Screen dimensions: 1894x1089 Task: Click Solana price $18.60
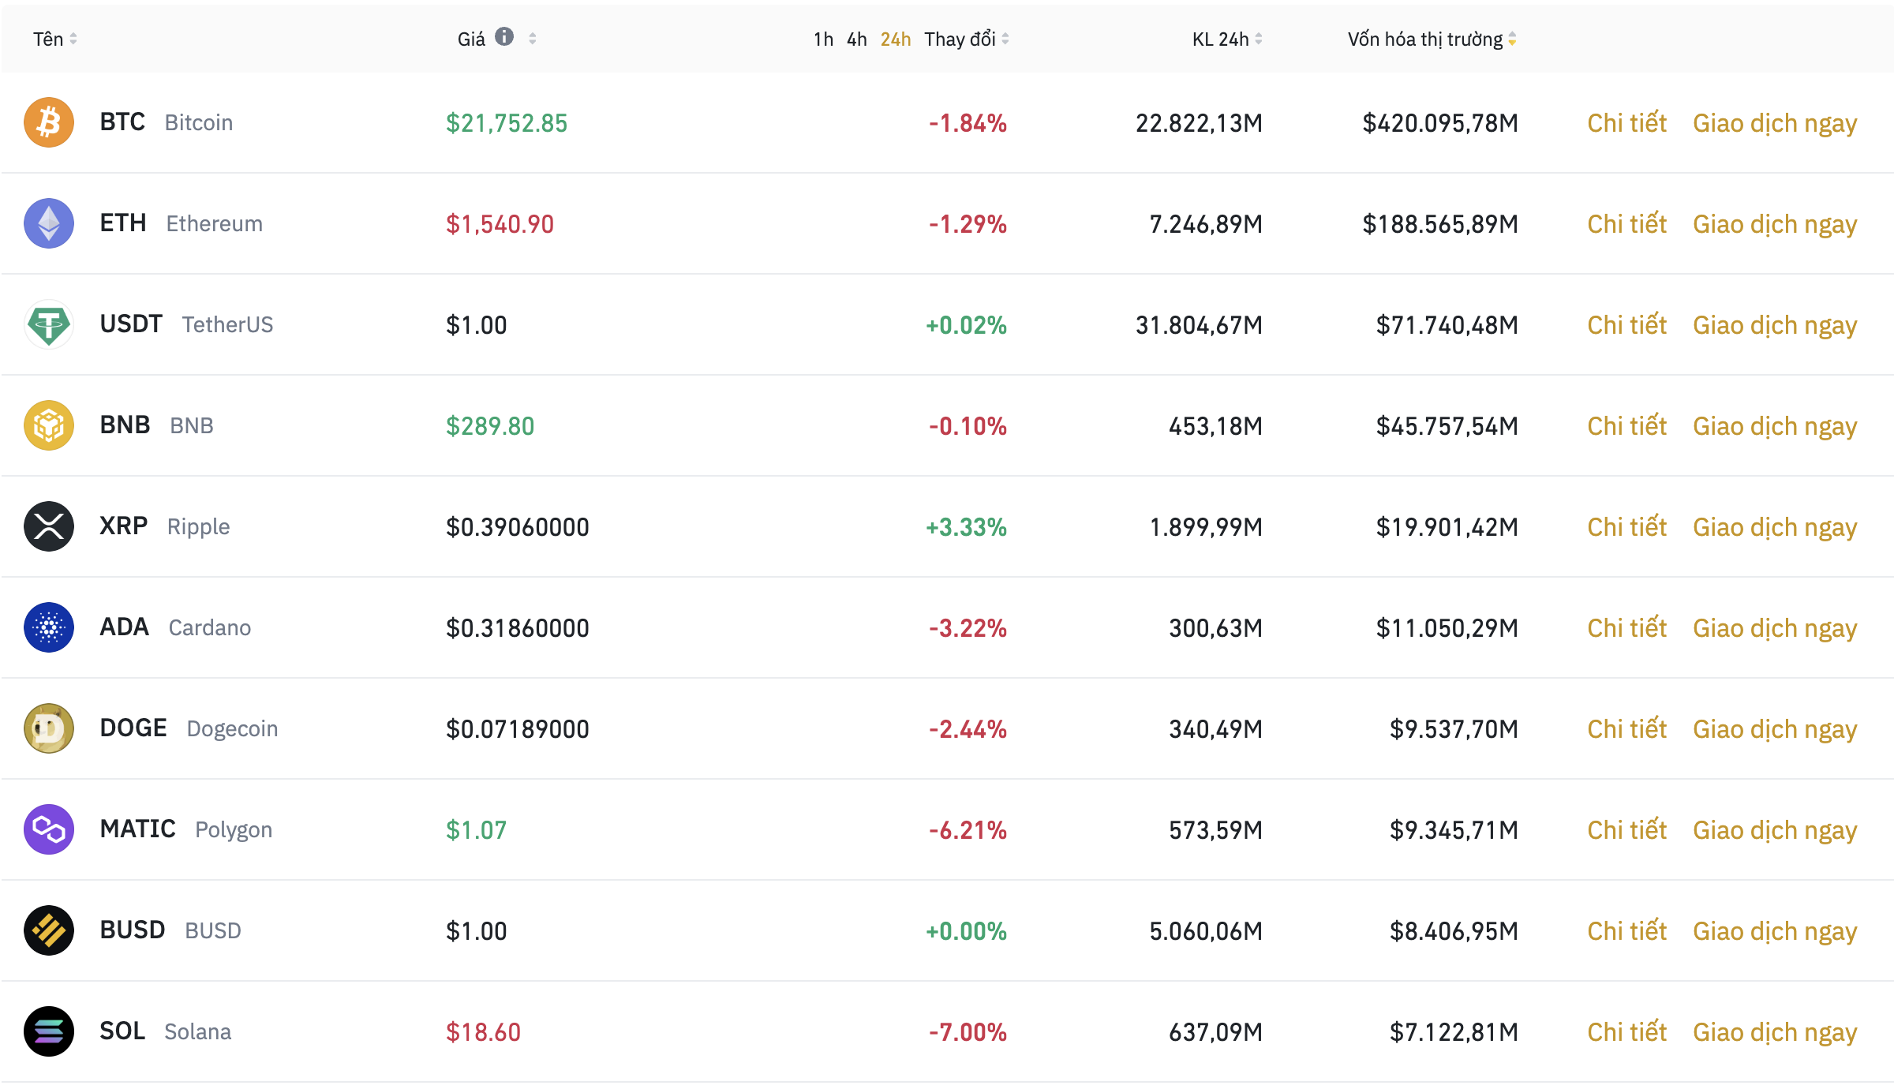pyautogui.click(x=483, y=1032)
